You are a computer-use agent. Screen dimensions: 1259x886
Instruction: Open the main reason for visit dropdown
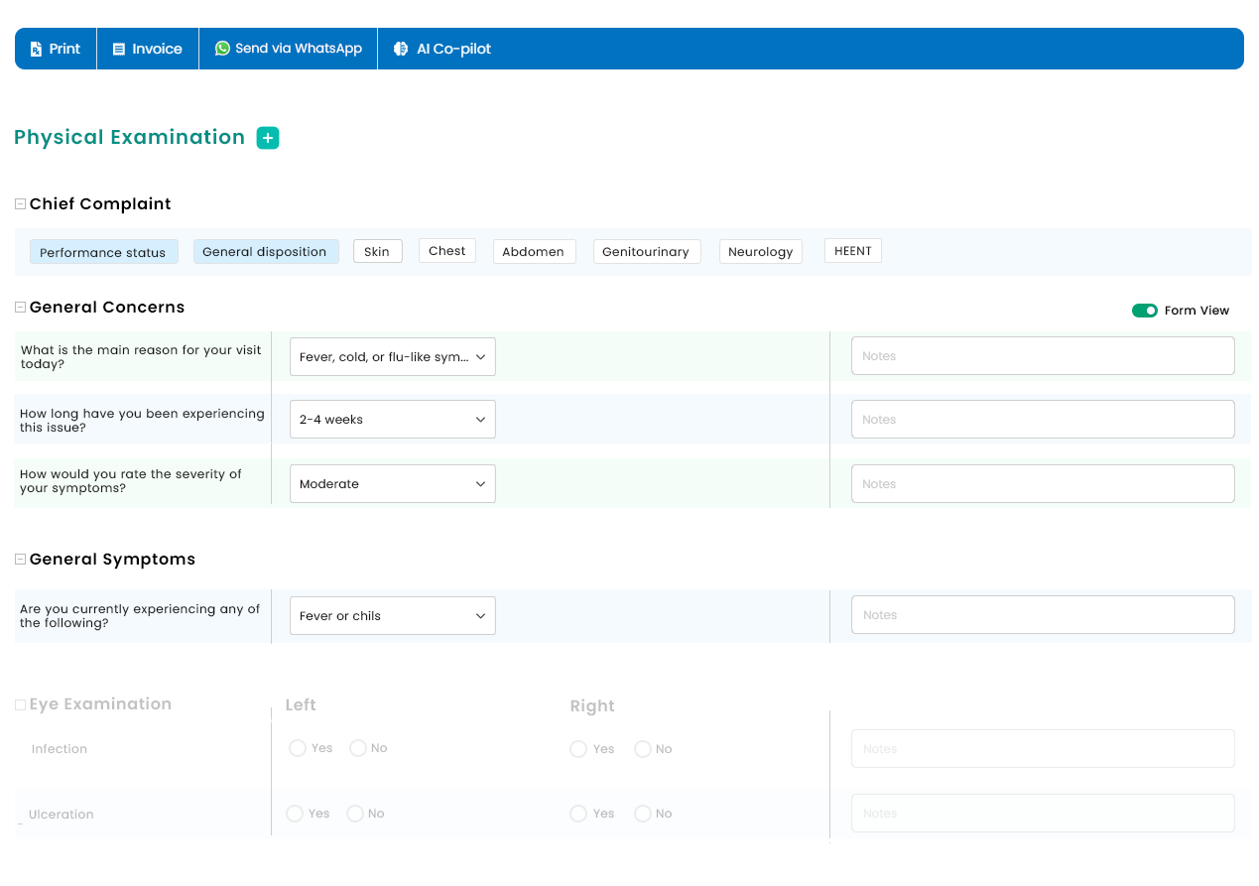[392, 356]
